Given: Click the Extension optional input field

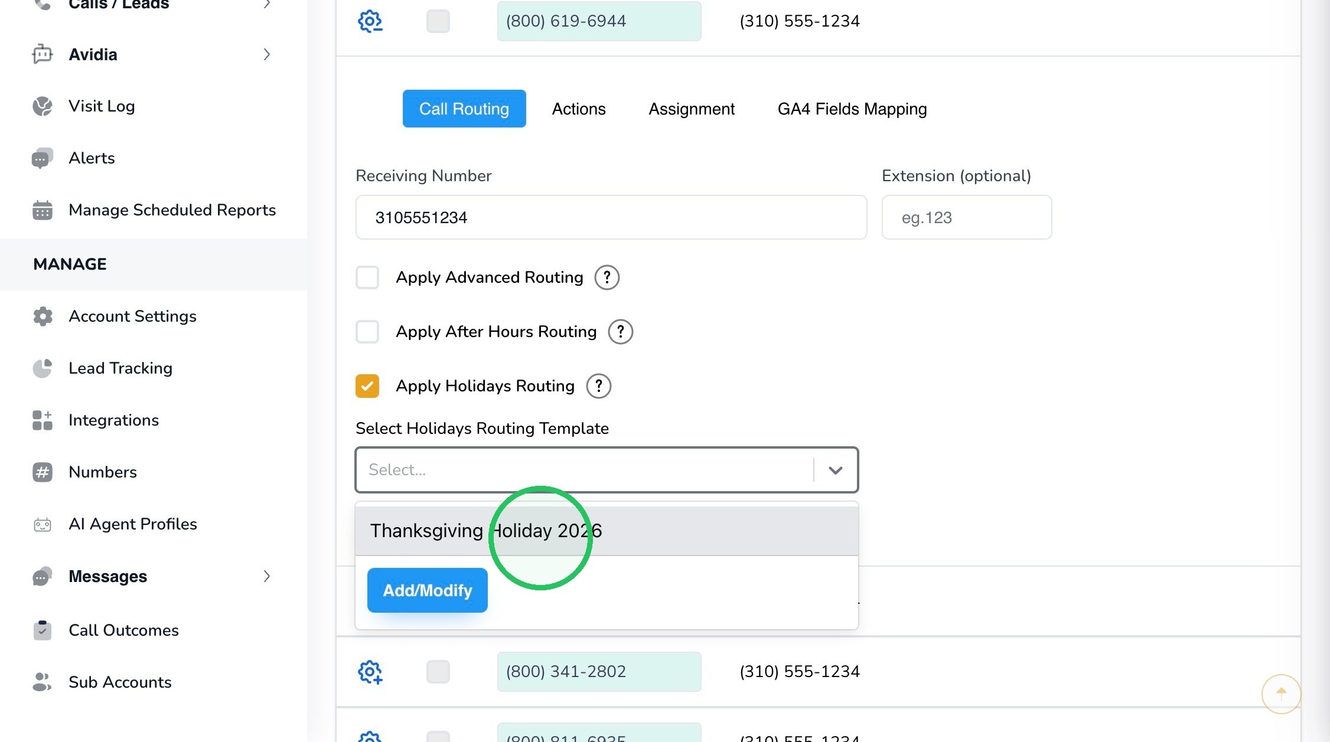Looking at the screenshot, I should click(x=967, y=217).
